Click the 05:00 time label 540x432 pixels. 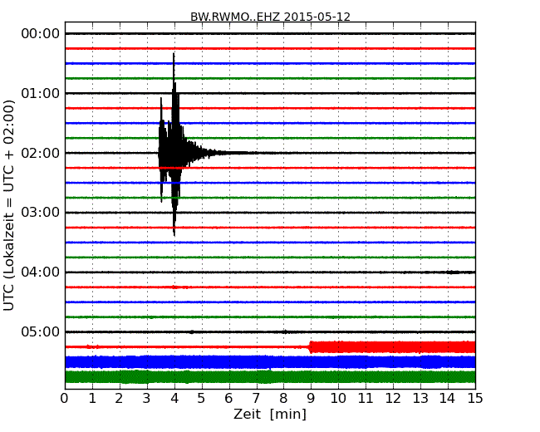[x=41, y=331]
